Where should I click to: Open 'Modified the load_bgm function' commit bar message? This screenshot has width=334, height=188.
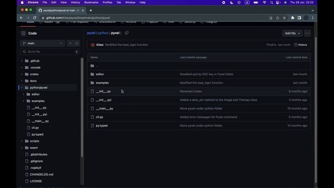pos(126,45)
